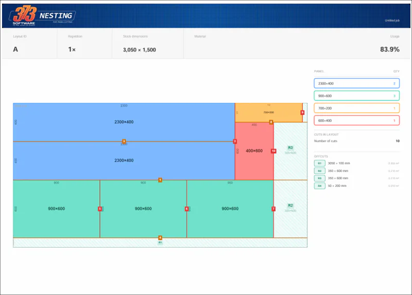Click quantity 3 in the 900×600 legend entry
This screenshot has height=295, width=412.
tap(394, 96)
